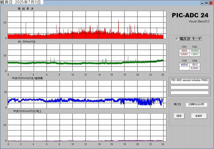Toggle the 電圧計 モード checkbox
Image resolution: width=214 pixels, height=149 pixels.
coord(177,39)
